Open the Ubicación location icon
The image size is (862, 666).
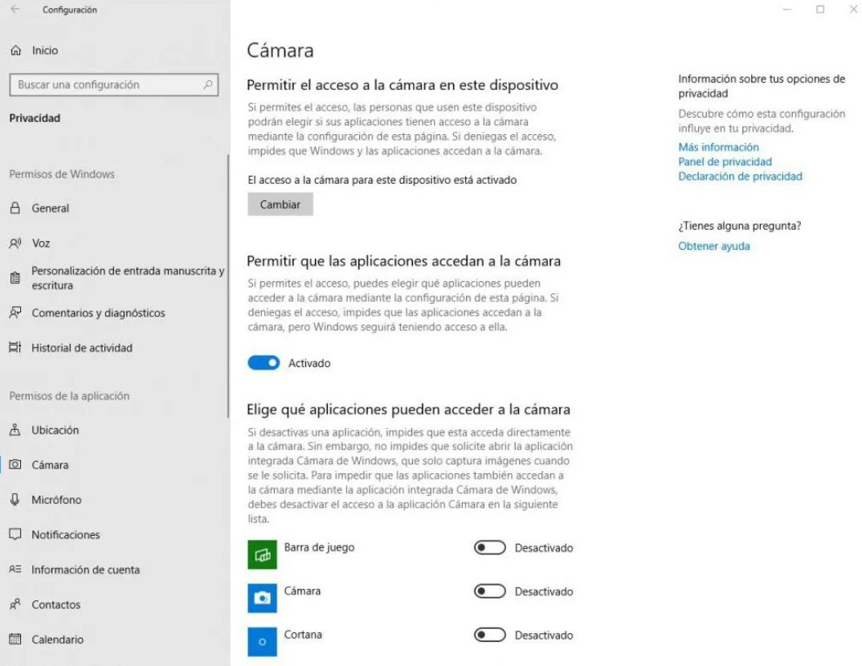15,430
